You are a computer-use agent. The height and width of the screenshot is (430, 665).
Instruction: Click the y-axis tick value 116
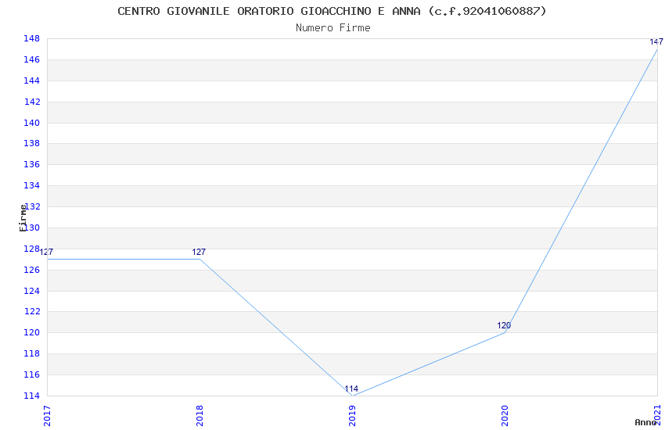31,374
